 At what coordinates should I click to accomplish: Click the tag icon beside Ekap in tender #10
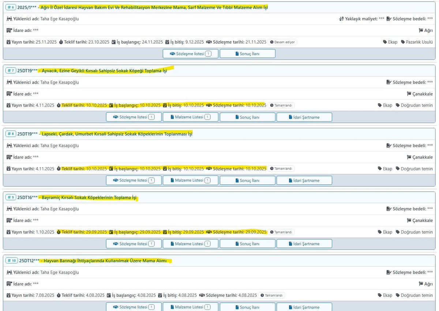coord(380,295)
